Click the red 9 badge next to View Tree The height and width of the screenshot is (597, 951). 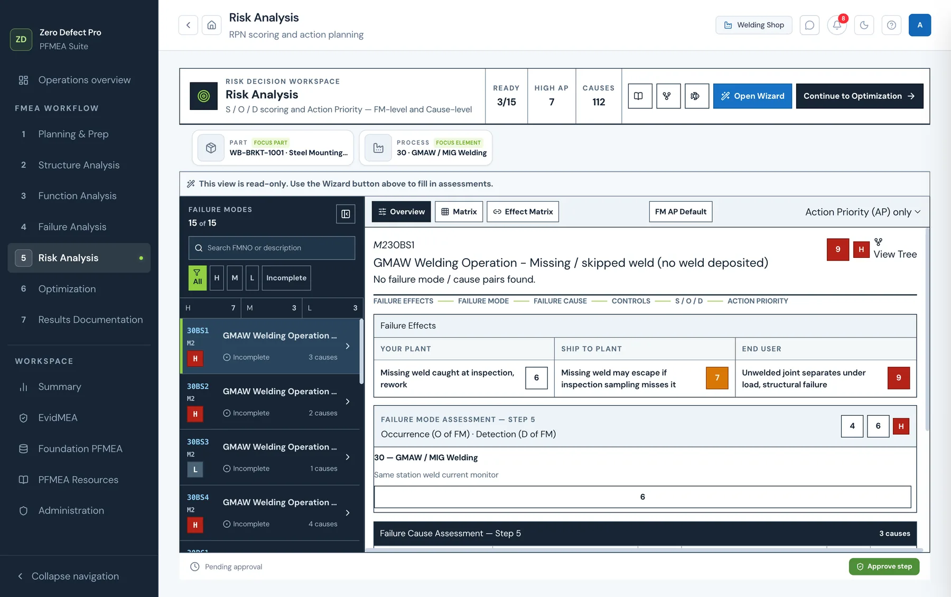(838, 249)
